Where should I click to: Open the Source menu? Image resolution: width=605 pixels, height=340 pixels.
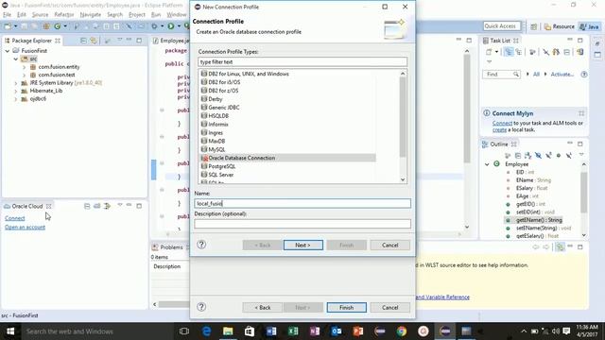click(40, 15)
